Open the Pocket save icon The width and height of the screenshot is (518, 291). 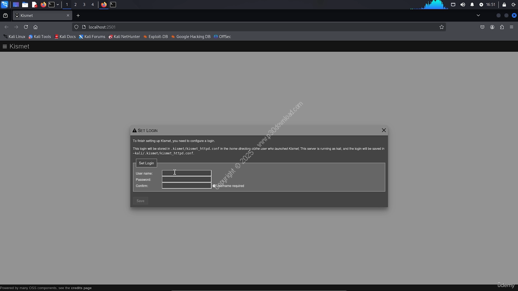tap(482, 27)
